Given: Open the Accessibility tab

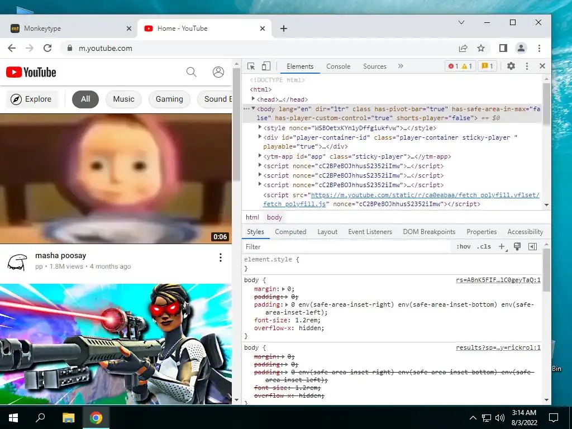Looking at the screenshot, I should pos(525,232).
